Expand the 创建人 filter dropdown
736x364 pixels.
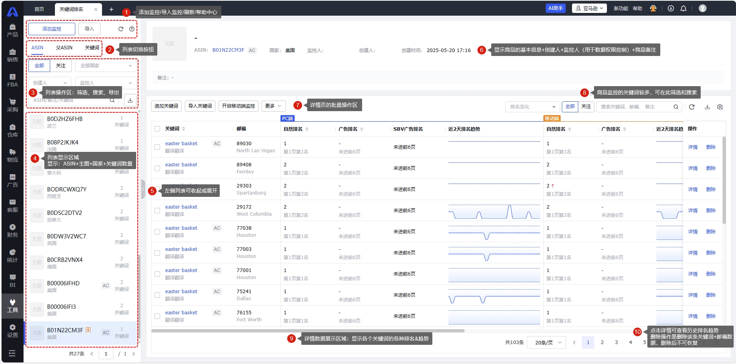[x=50, y=83]
